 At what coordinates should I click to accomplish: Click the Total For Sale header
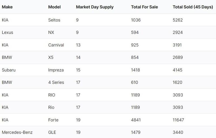[x=144, y=7]
